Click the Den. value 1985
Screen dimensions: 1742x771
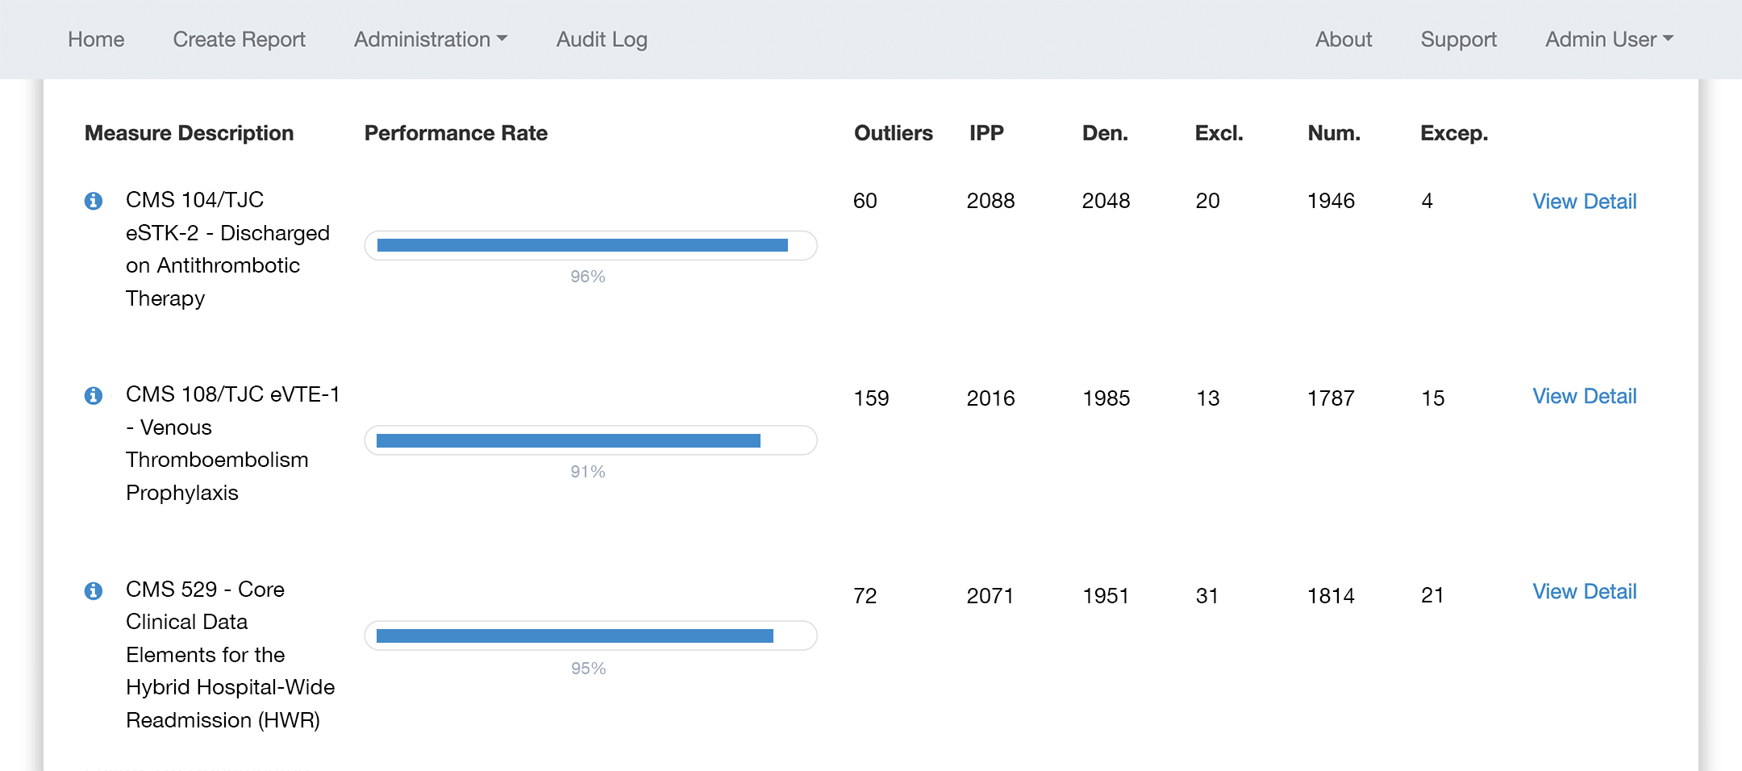pos(1106,398)
